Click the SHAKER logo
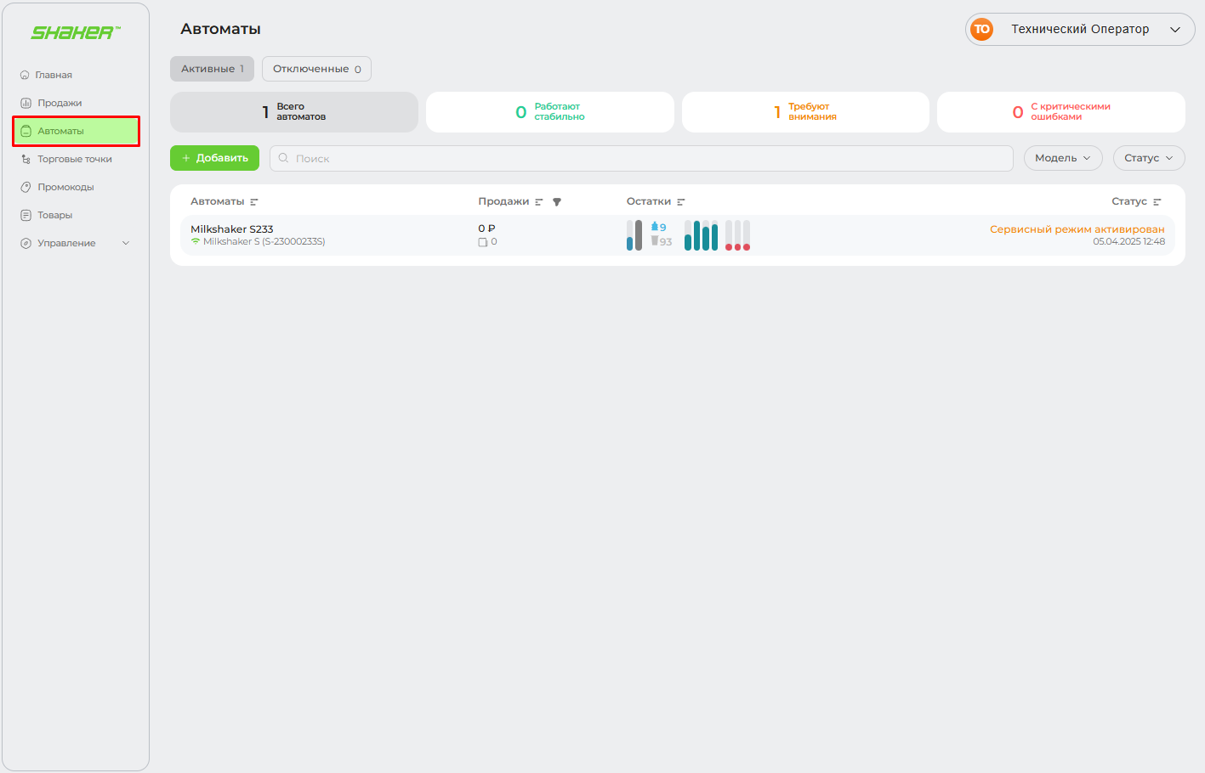This screenshot has width=1205, height=773. pyautogui.click(x=75, y=32)
